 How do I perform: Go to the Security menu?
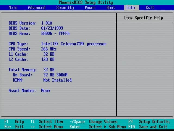pyautogui.click(x=65, y=8)
